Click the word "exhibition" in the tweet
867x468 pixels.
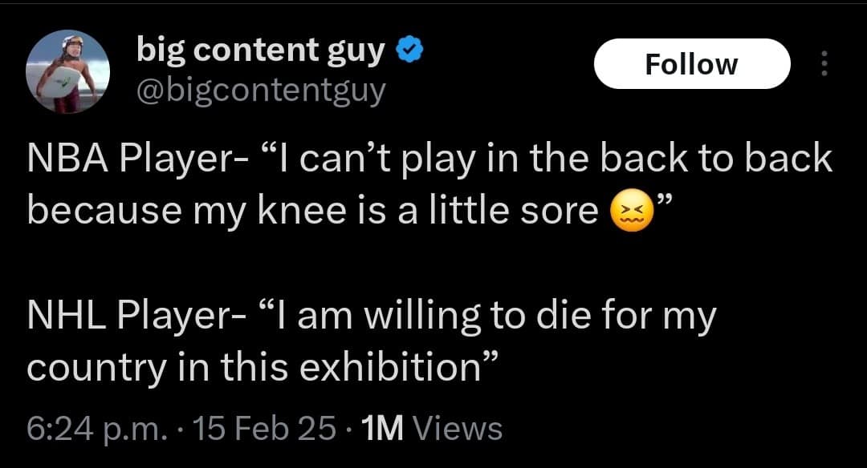(x=395, y=367)
